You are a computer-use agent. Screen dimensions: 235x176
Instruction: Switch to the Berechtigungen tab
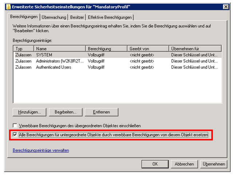(x=24, y=17)
